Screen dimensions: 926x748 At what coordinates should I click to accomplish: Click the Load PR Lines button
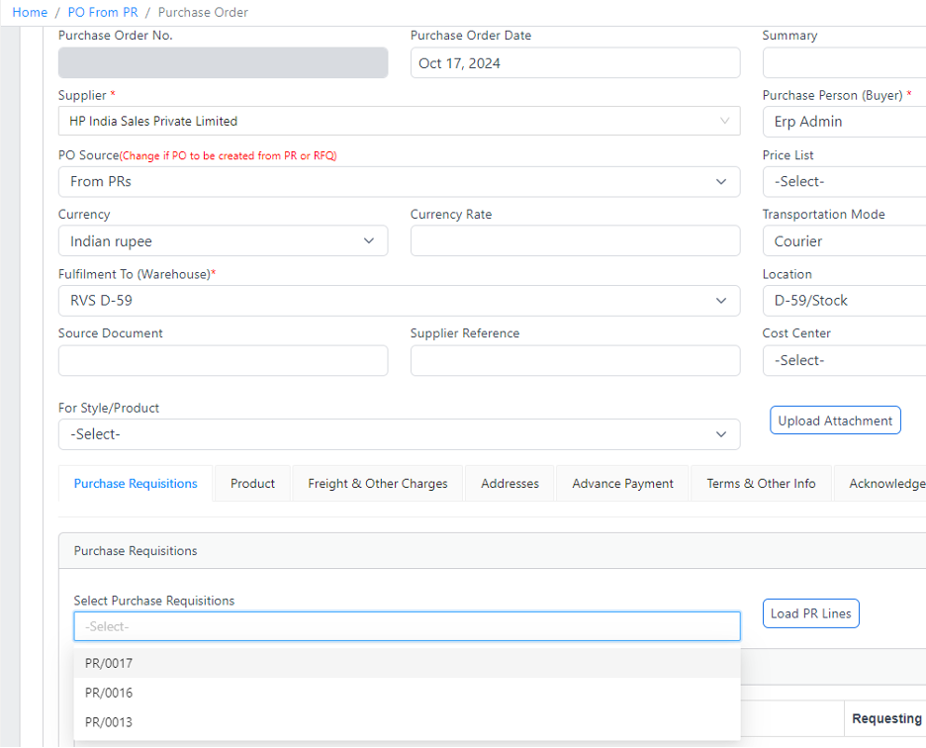click(x=810, y=613)
